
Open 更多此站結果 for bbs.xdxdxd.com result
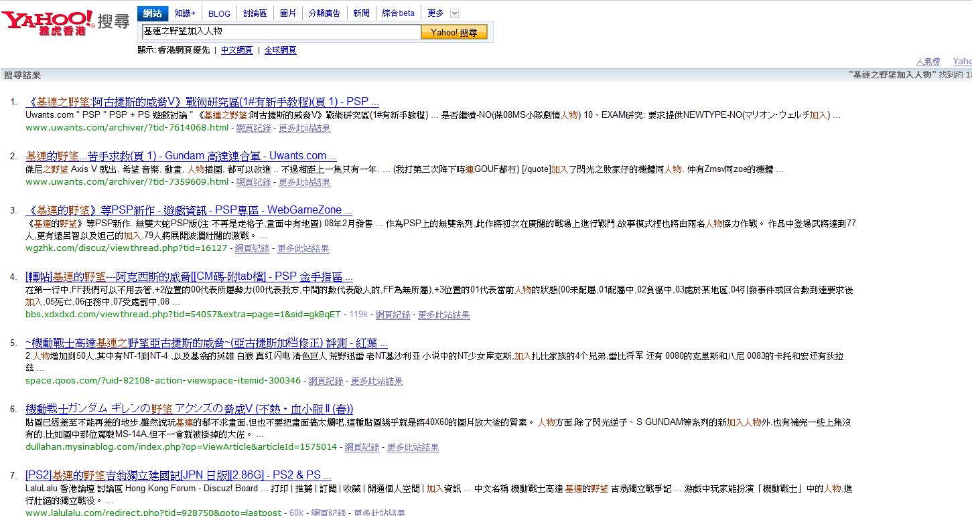point(444,315)
